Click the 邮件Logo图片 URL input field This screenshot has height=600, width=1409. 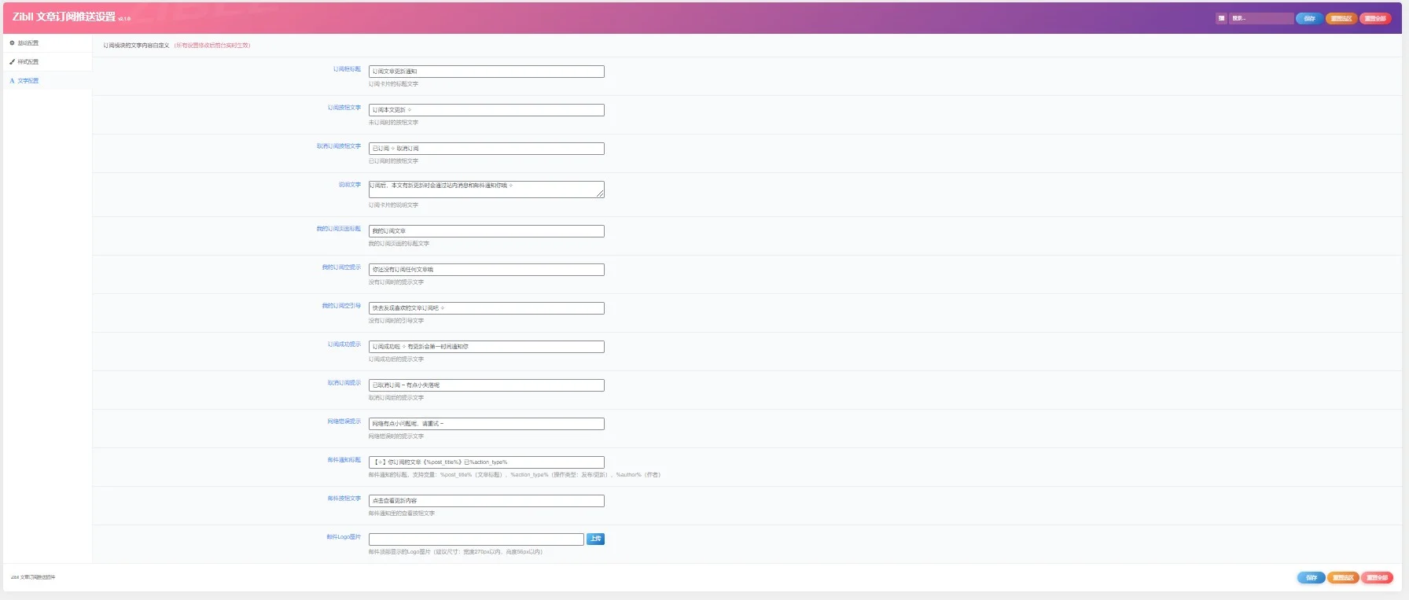476,539
